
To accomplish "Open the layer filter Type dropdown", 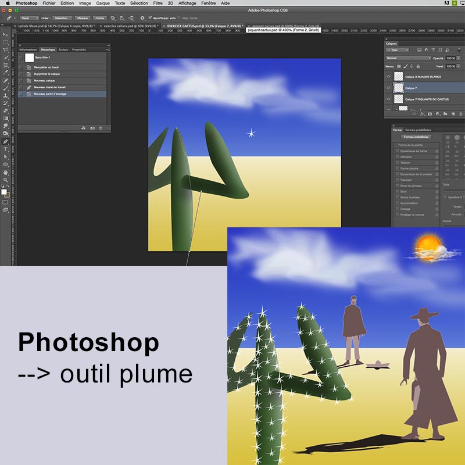I will (x=397, y=50).
